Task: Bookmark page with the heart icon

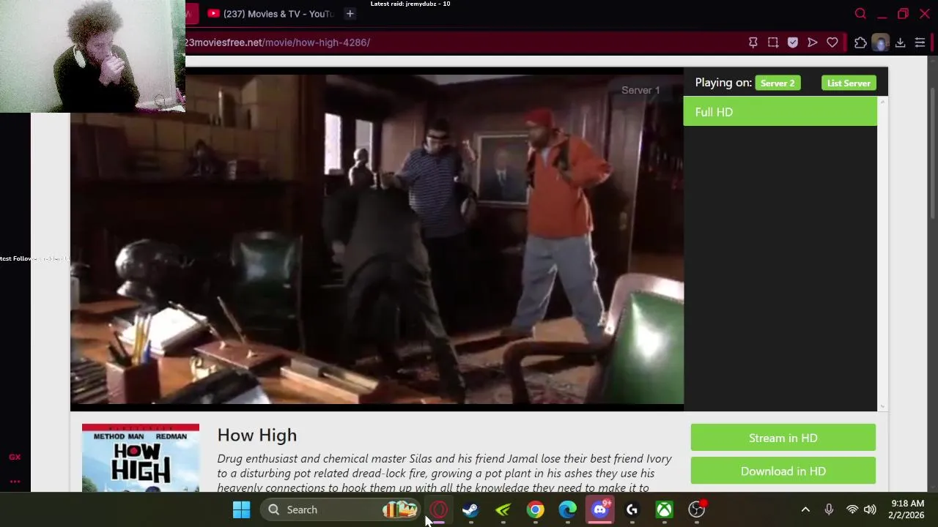Action: pyautogui.click(x=832, y=42)
